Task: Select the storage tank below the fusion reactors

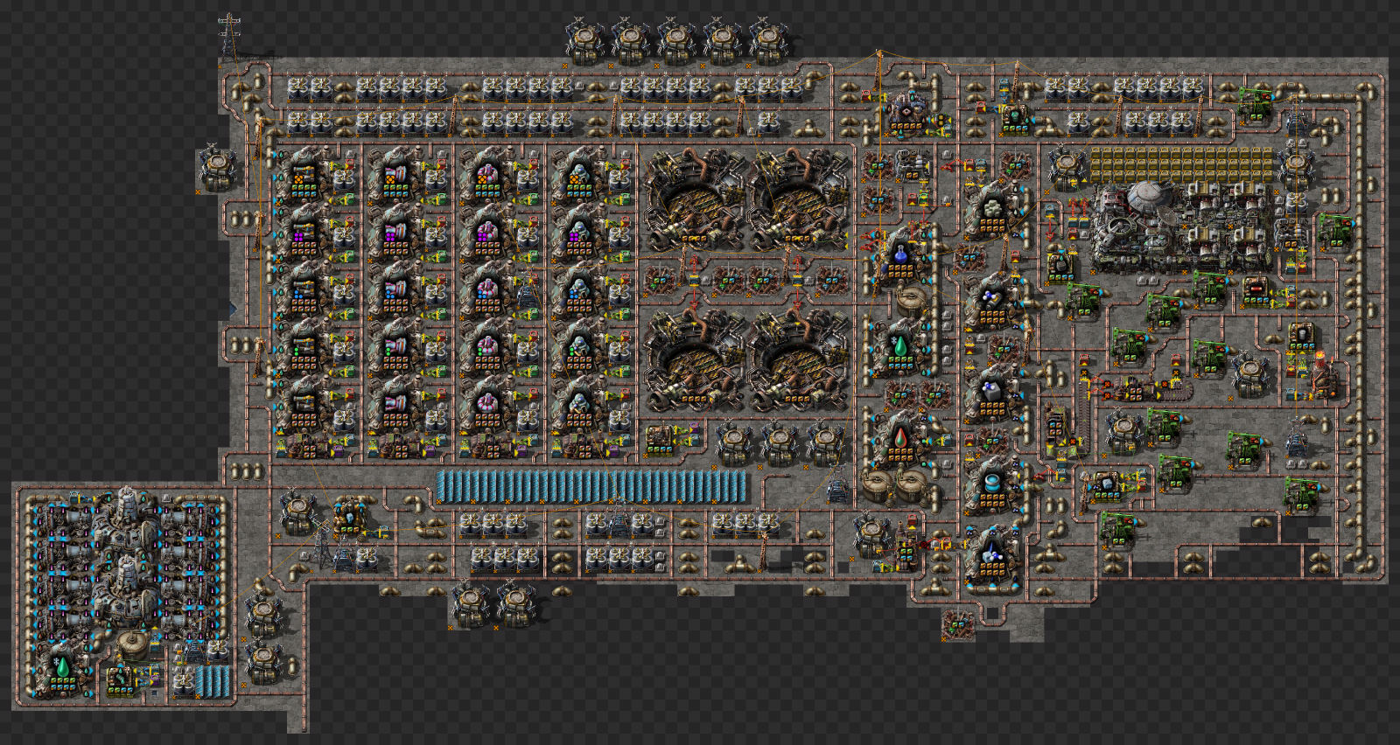Action: [131, 645]
